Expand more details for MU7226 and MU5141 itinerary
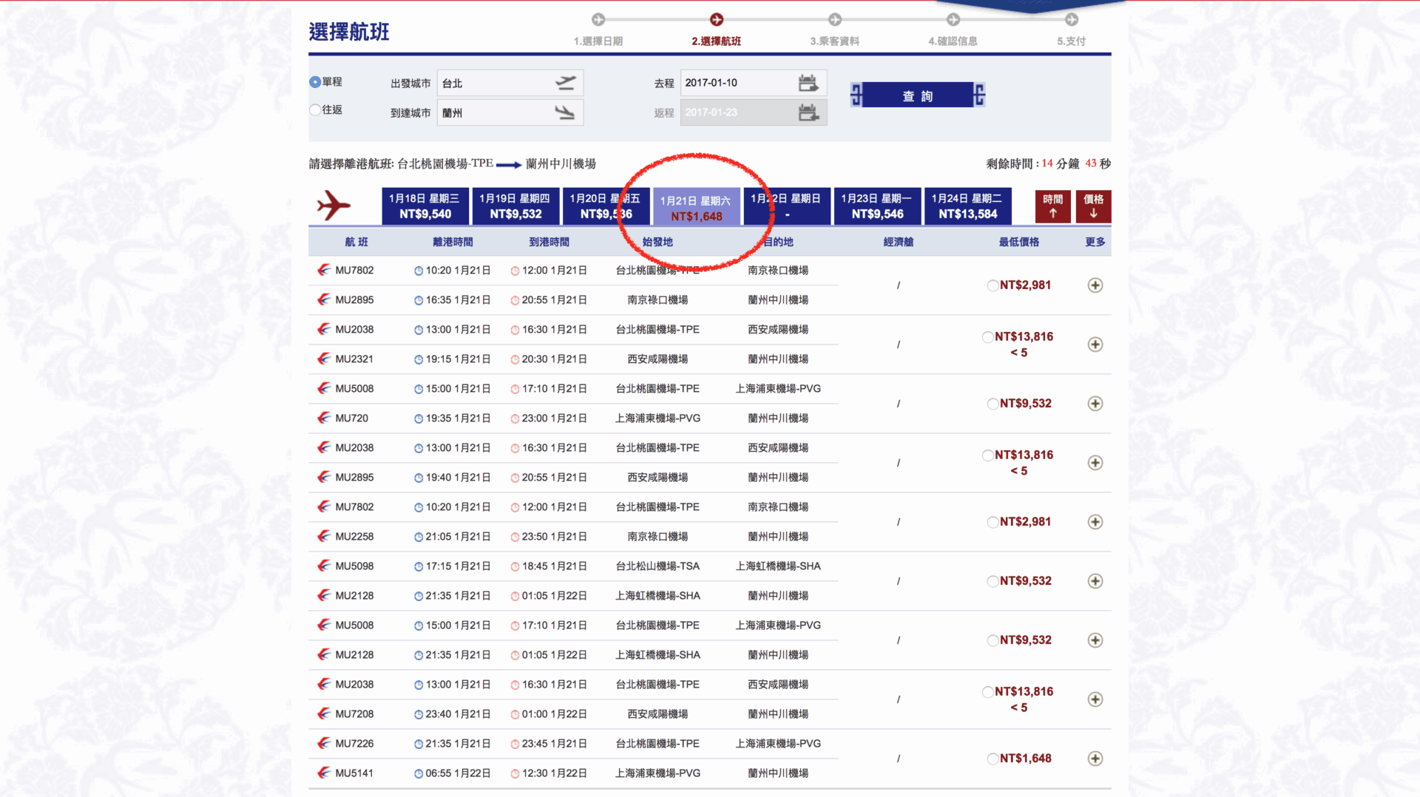The image size is (1420, 797). point(1095,759)
